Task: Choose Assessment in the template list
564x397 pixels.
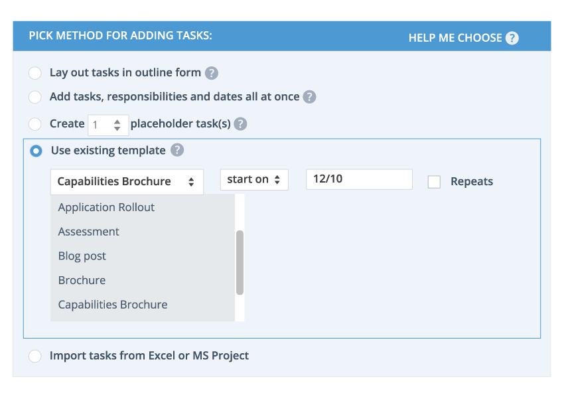Action: click(x=89, y=232)
